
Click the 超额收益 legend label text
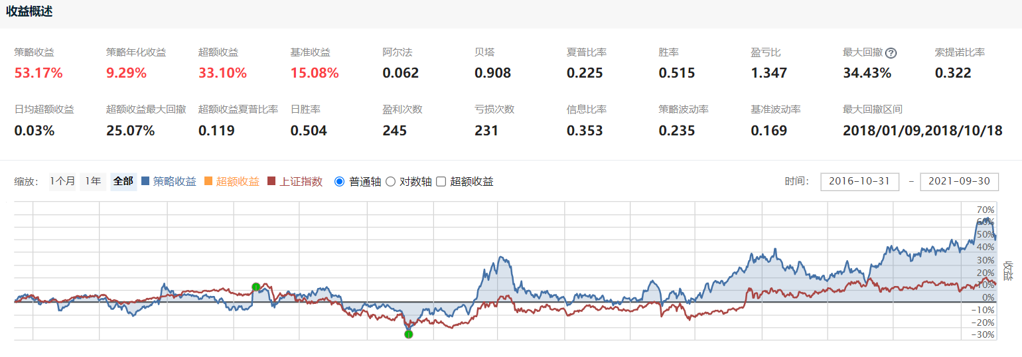(x=238, y=181)
